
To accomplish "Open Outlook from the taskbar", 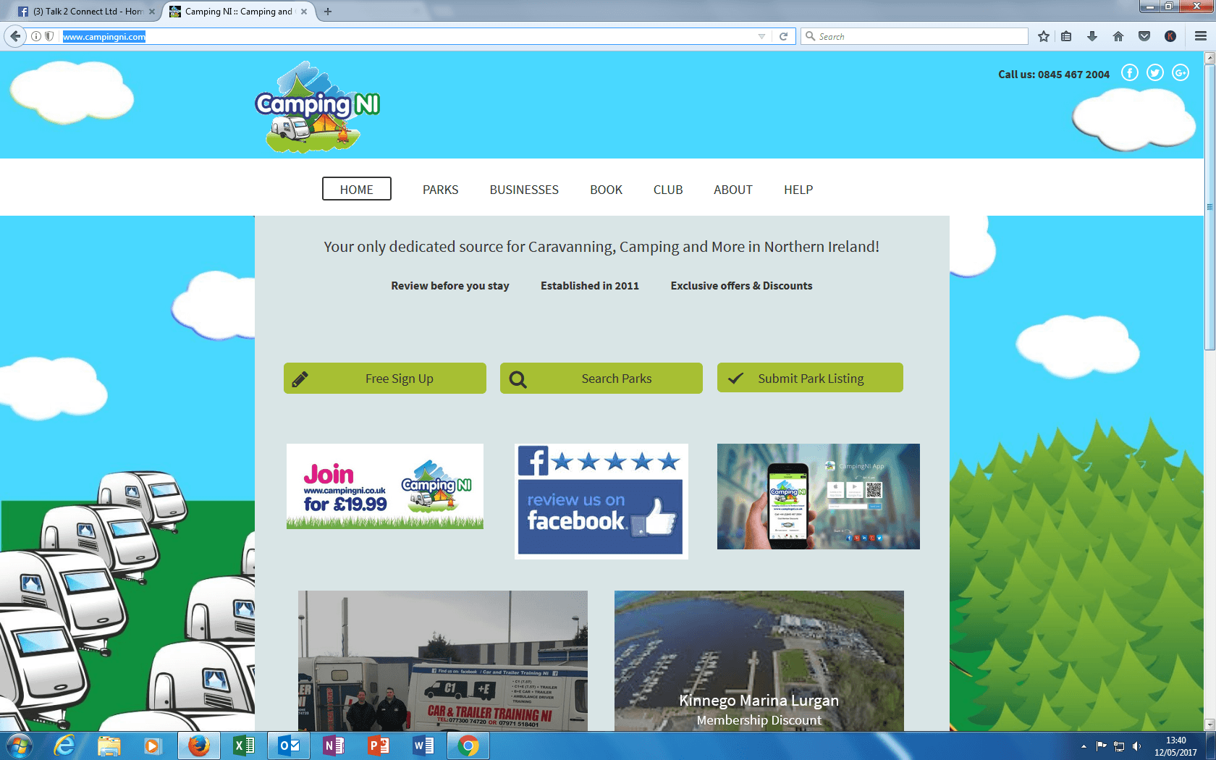I will click(289, 746).
